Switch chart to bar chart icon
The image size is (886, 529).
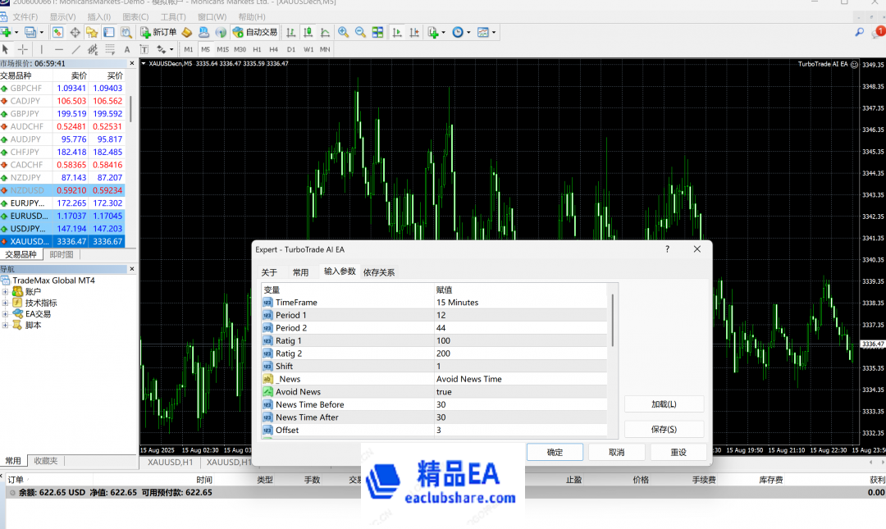[291, 32]
